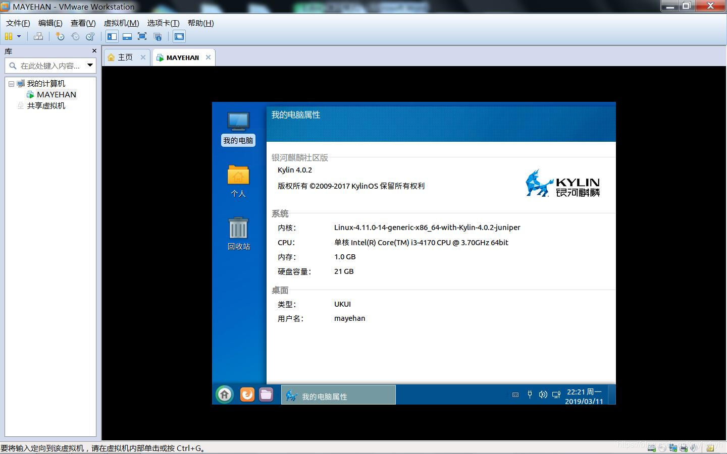Collapse the 我的计算机 tree node
Image resolution: width=727 pixels, height=454 pixels.
click(x=11, y=84)
